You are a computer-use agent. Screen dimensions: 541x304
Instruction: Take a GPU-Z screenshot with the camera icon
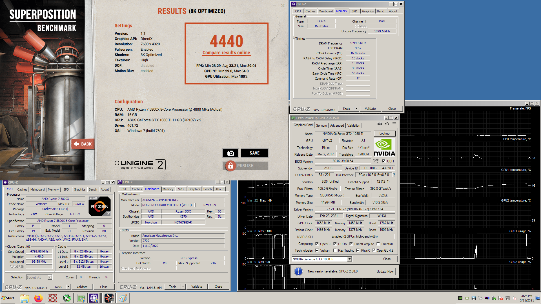click(380, 124)
